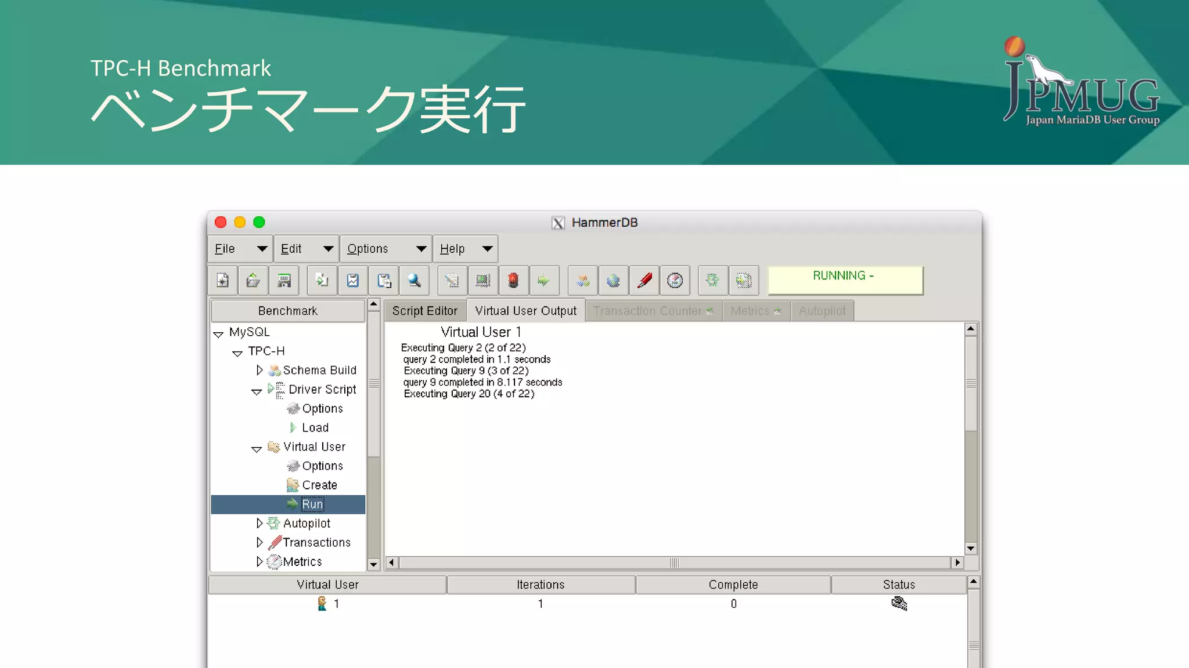Click the RUNNING status display box
1189x668 pixels.
point(845,281)
